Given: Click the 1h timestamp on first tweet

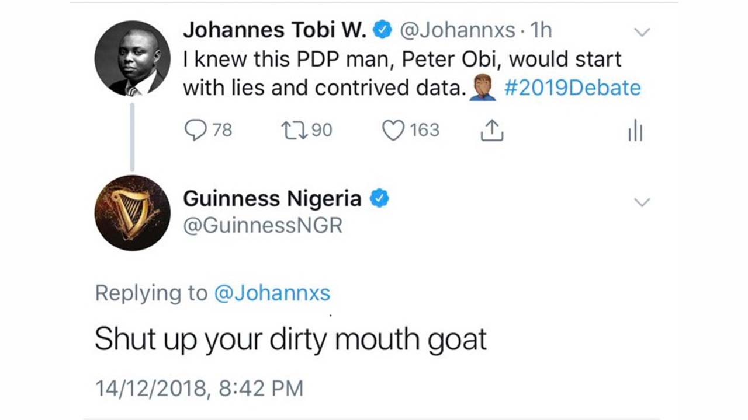Looking at the screenshot, I should [541, 30].
